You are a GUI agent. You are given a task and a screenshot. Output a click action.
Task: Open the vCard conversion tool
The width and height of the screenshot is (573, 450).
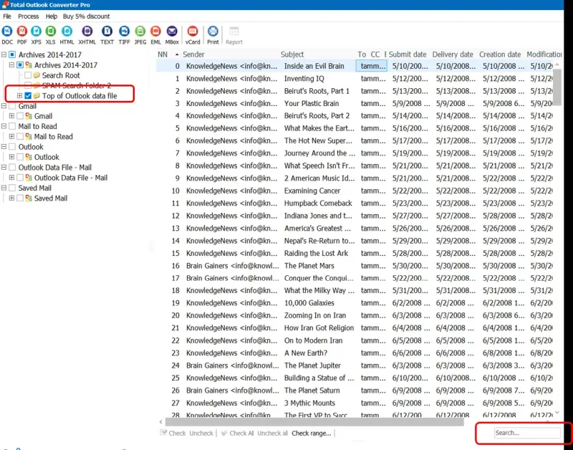pos(192,32)
